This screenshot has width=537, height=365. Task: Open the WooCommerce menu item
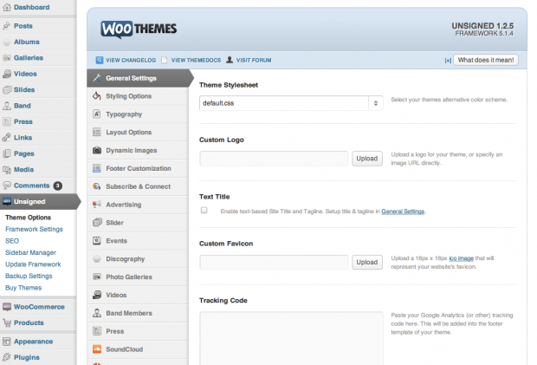38,307
